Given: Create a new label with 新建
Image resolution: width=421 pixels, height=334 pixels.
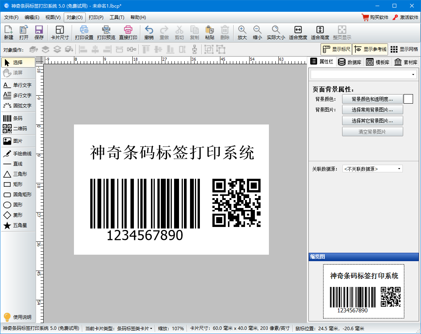Looking at the screenshot, I should pyautogui.click(x=9, y=33).
